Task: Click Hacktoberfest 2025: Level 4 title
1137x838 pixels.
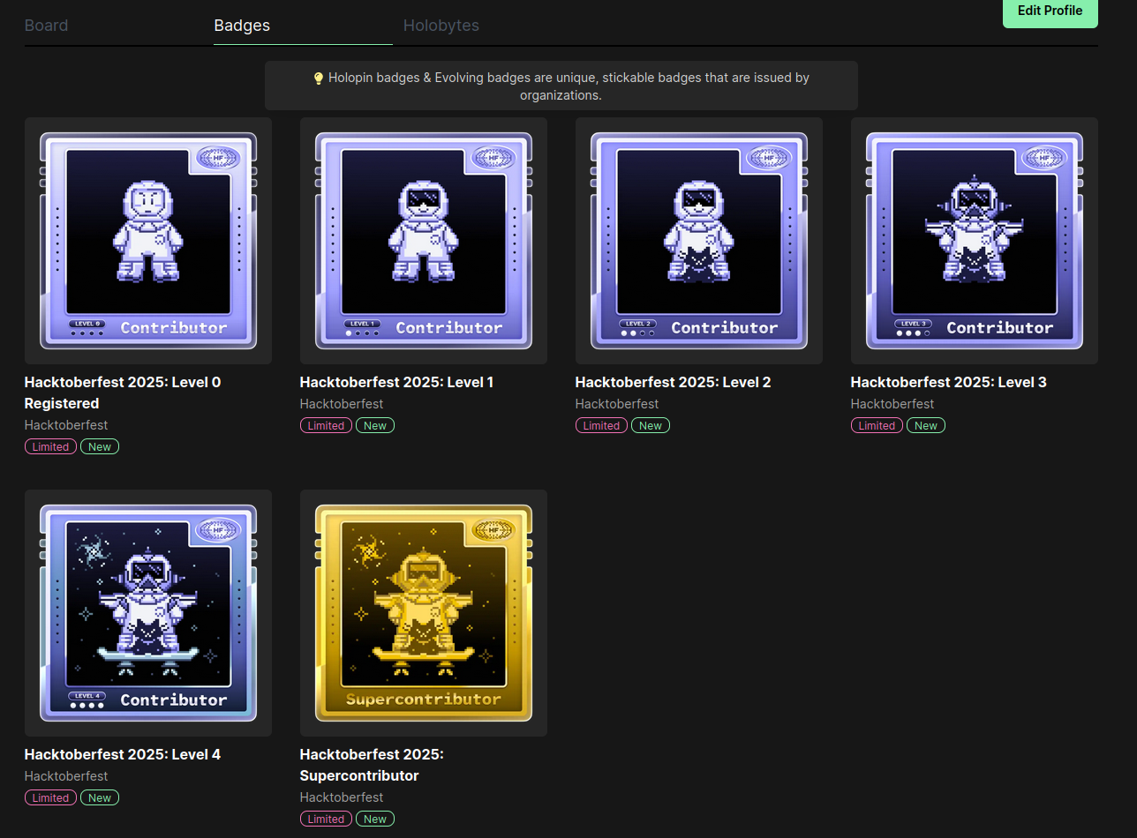Action: coord(123,754)
